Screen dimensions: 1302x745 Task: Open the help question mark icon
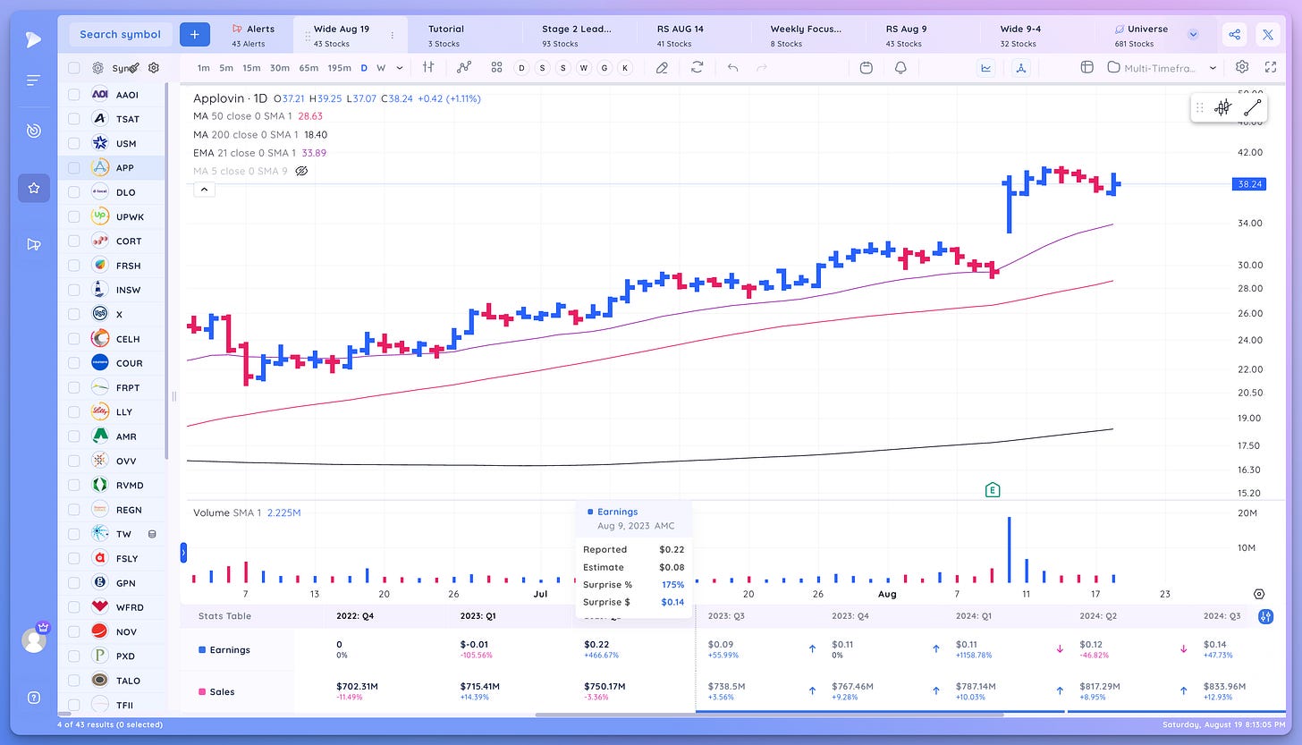click(33, 698)
